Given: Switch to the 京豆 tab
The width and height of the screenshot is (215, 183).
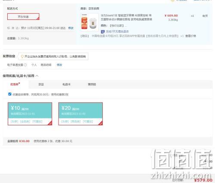Looking at the screenshot, I should [41, 84].
